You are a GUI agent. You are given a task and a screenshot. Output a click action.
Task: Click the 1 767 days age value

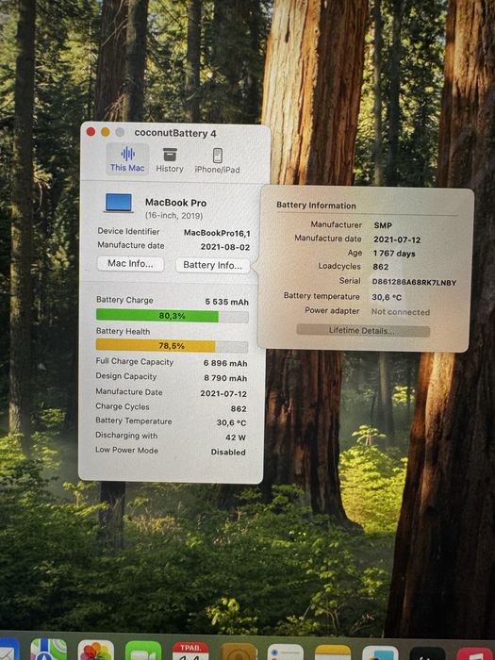394,254
